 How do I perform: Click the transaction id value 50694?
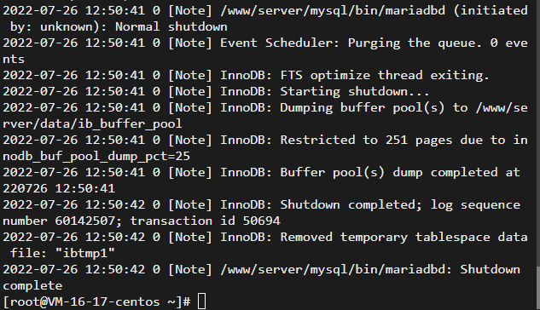tap(262, 221)
